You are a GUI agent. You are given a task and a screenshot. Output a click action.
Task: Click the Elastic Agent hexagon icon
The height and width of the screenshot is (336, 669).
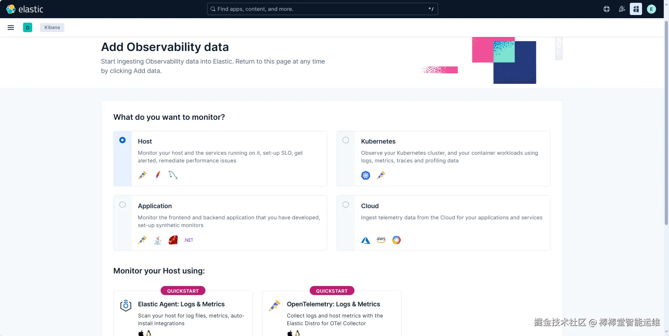pos(126,306)
